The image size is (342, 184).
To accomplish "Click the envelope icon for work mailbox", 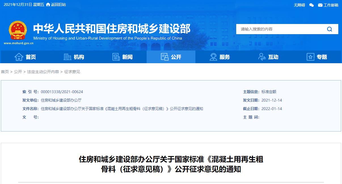I will pos(320,5).
